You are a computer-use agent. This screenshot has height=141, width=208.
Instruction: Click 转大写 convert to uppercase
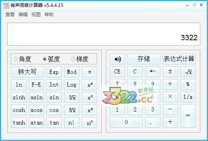pyautogui.click(x=28, y=72)
